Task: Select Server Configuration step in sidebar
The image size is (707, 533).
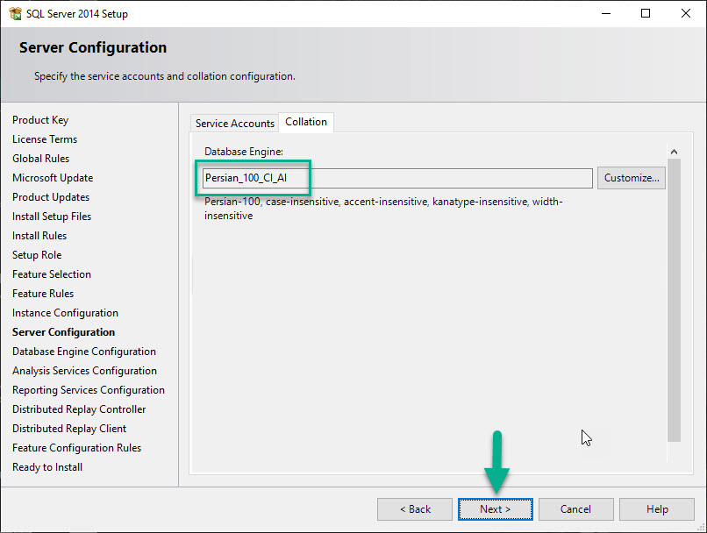Action: click(63, 332)
